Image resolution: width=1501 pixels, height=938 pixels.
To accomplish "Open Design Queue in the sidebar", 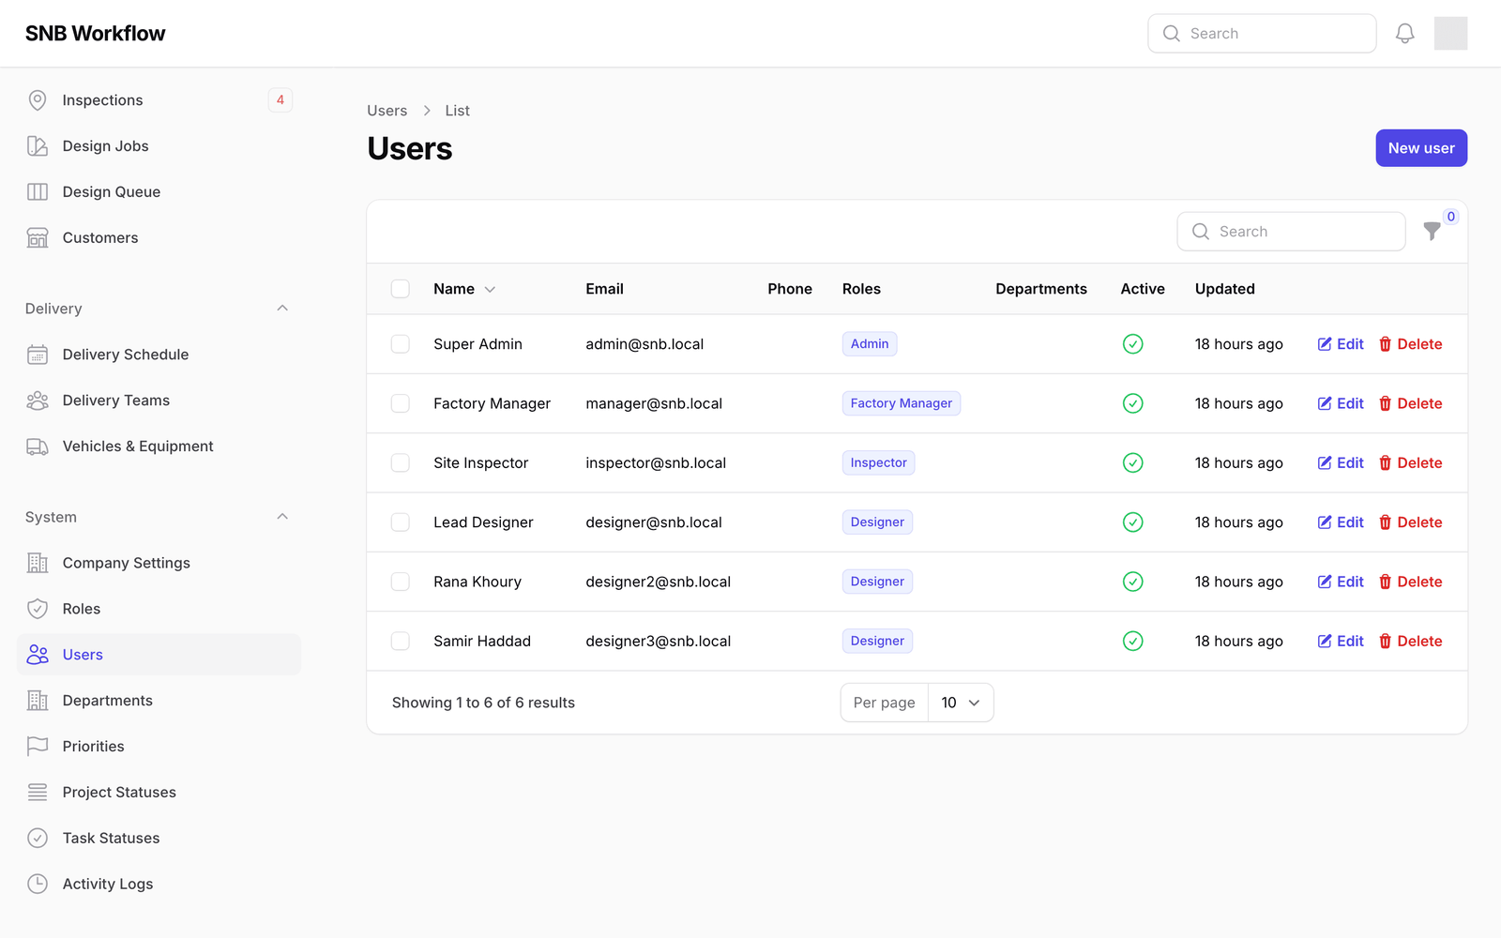I will pos(159,192).
